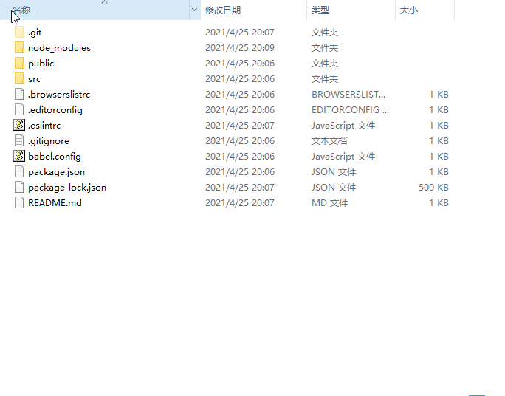Viewport: 505px width, 396px height.
Task: Select the '.browserslistrc' file name
Action: tap(59, 95)
